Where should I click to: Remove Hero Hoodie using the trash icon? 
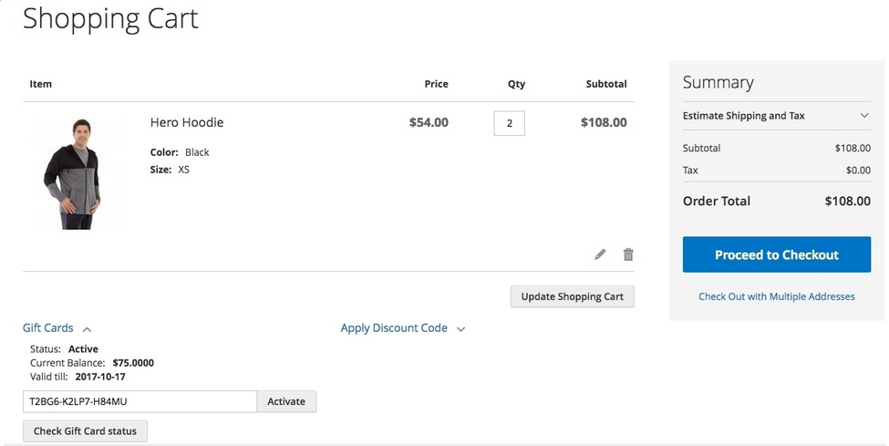[x=628, y=254]
